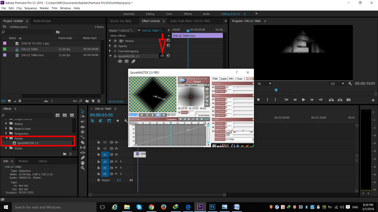Image resolution: width=378 pixels, height=212 pixels.
Task: Select the Pen tool in the timeline toolbar
Action: coord(83,158)
